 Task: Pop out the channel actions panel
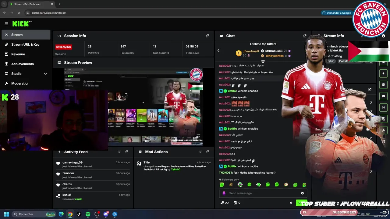tap(370, 89)
